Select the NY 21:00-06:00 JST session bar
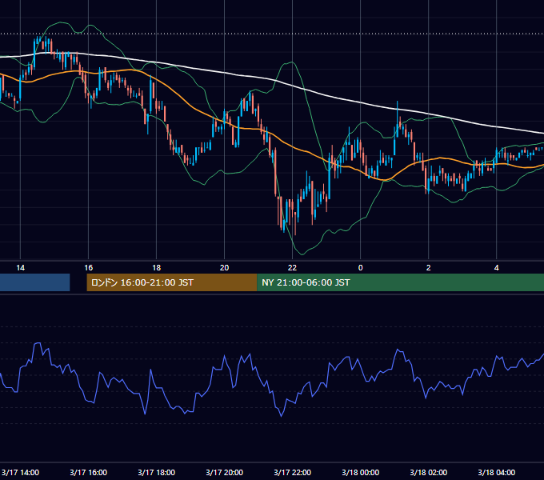Viewport: 544px width, 480px height. [400, 282]
